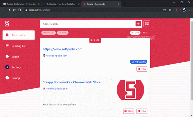View the Chrome Web Store bookmark
The image size is (193, 117).
coord(142,111)
